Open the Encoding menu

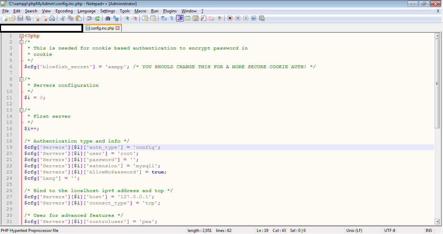click(x=64, y=11)
